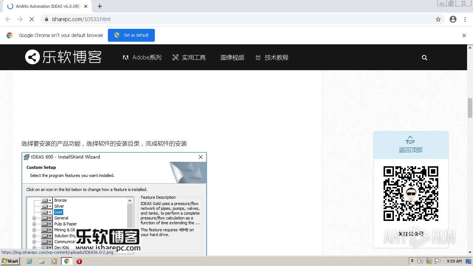Open a new browser tab
The image size is (473, 266).
[x=100, y=6]
